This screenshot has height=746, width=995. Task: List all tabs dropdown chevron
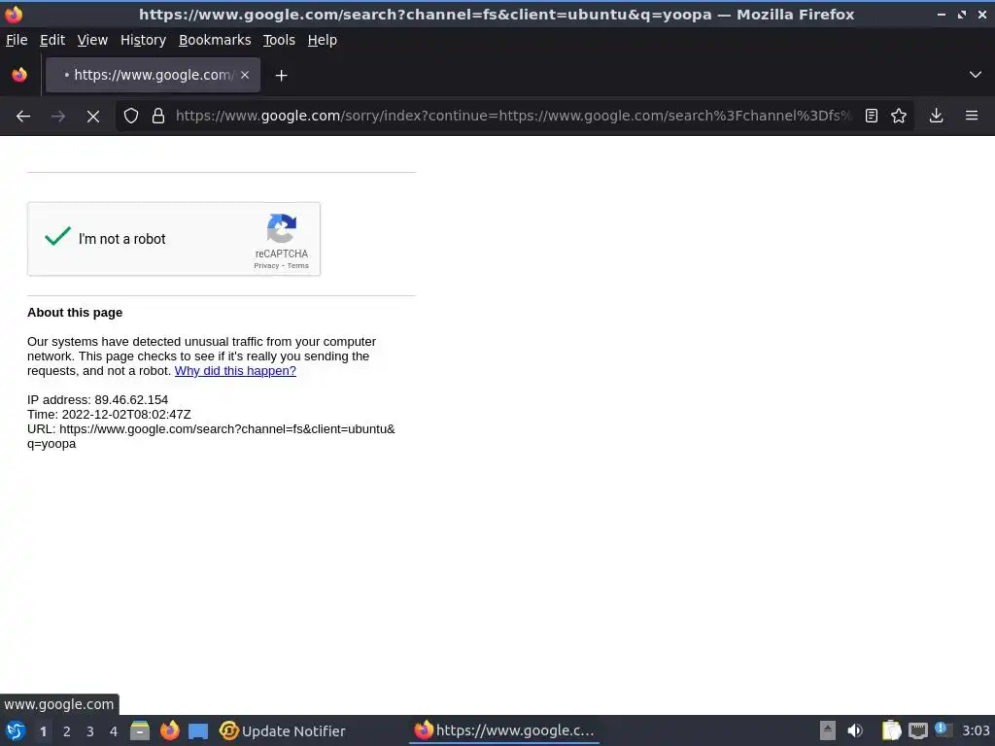[x=976, y=75]
